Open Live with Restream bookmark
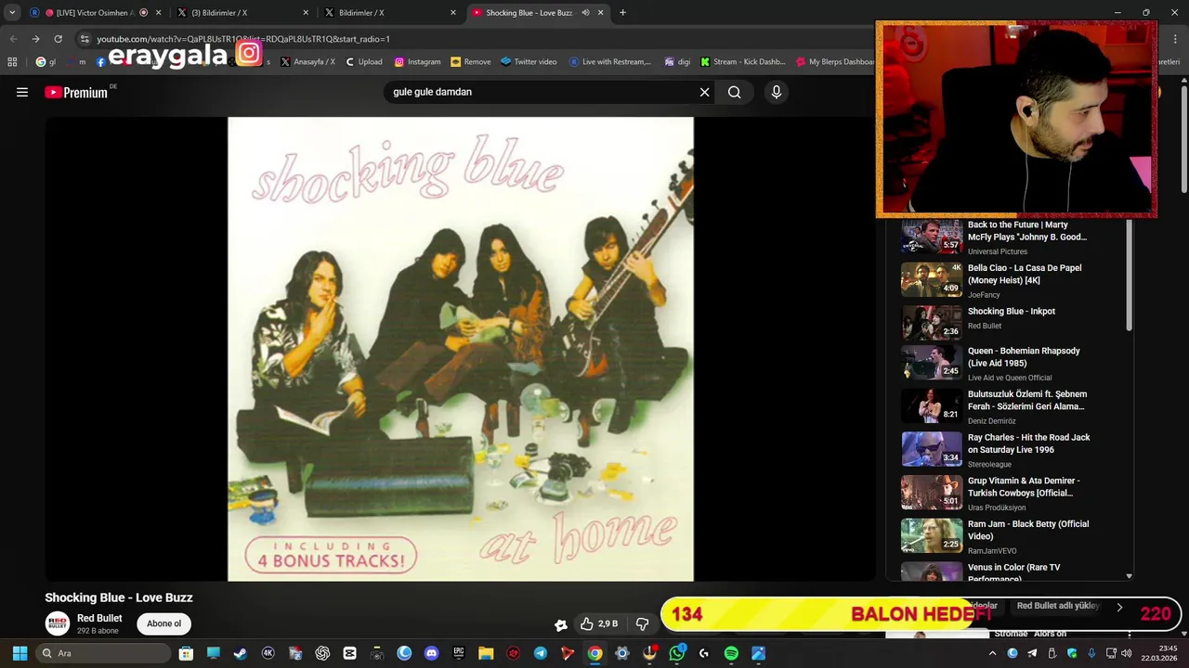 coord(610,62)
